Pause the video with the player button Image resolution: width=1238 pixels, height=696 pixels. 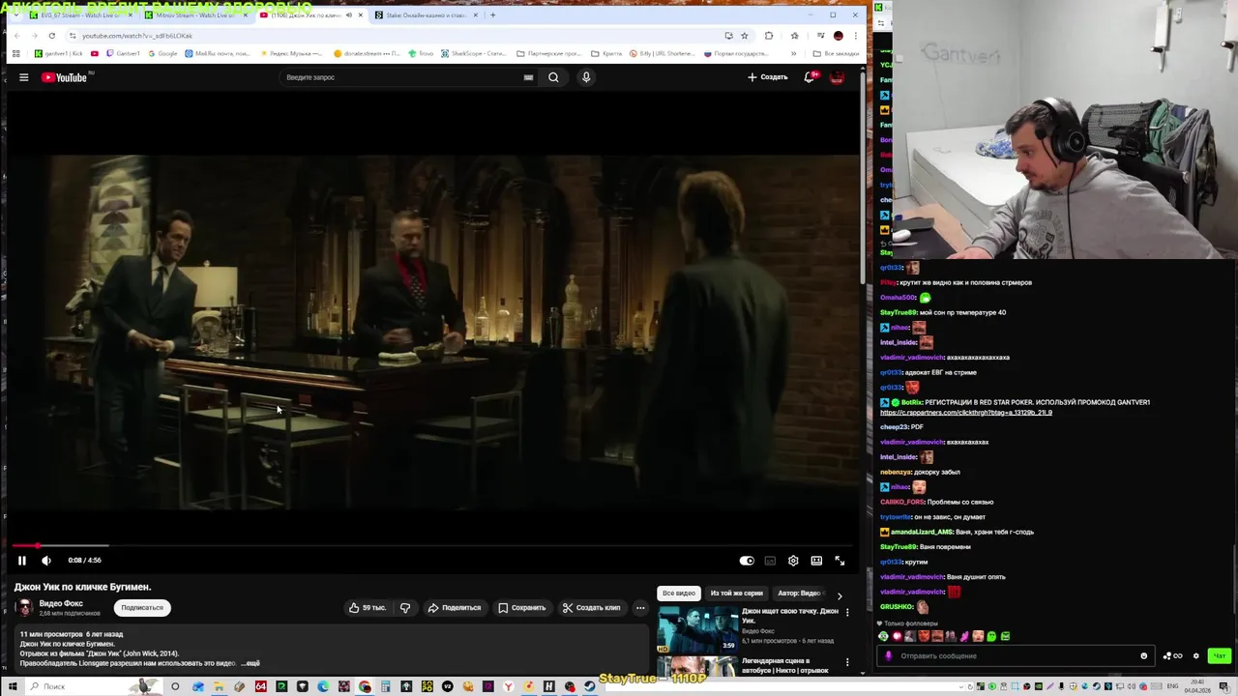(22, 561)
